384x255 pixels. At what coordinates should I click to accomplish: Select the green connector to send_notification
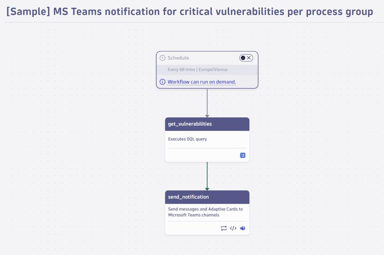pyautogui.click(x=207, y=175)
